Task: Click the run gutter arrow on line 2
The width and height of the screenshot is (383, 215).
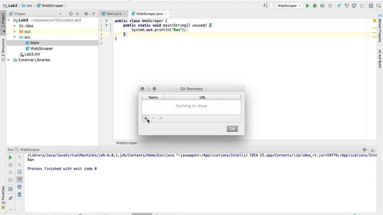Action: 107,25
